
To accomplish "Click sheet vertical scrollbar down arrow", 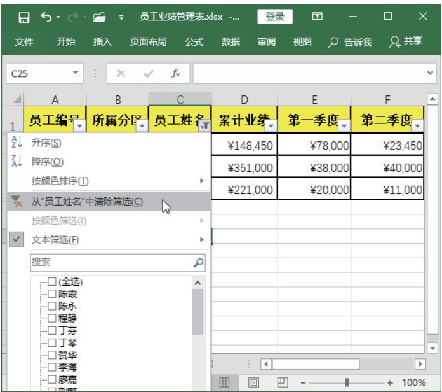I will pos(432,348).
